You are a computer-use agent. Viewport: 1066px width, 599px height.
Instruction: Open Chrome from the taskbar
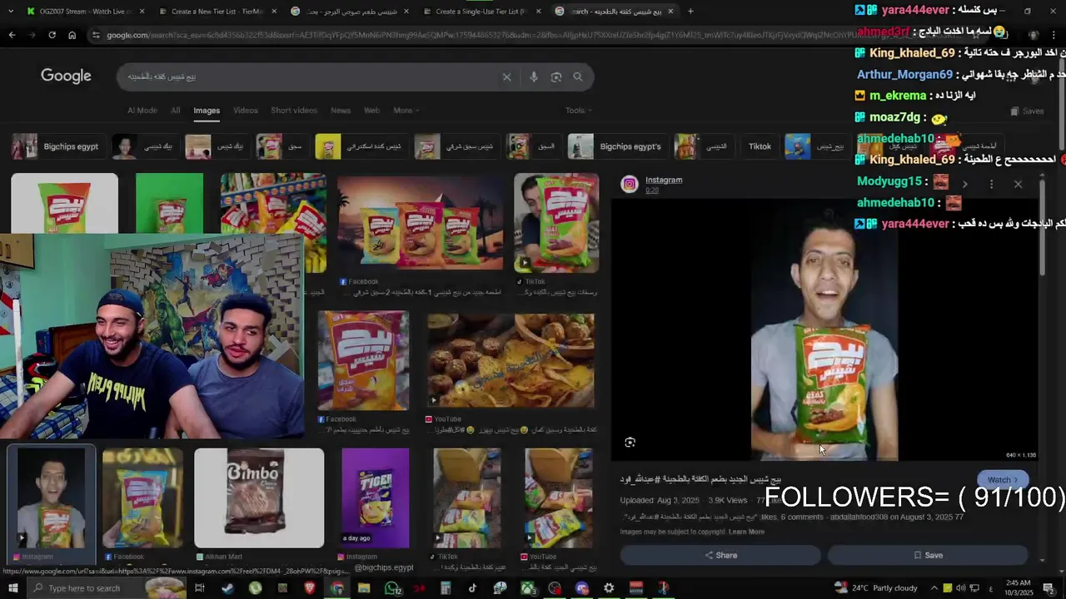click(x=336, y=588)
